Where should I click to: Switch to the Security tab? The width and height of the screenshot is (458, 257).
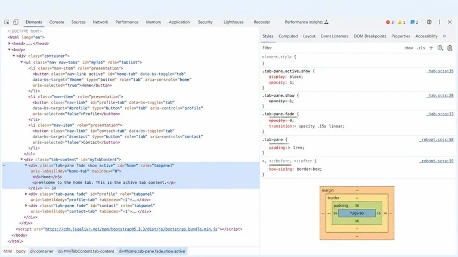[x=205, y=22]
